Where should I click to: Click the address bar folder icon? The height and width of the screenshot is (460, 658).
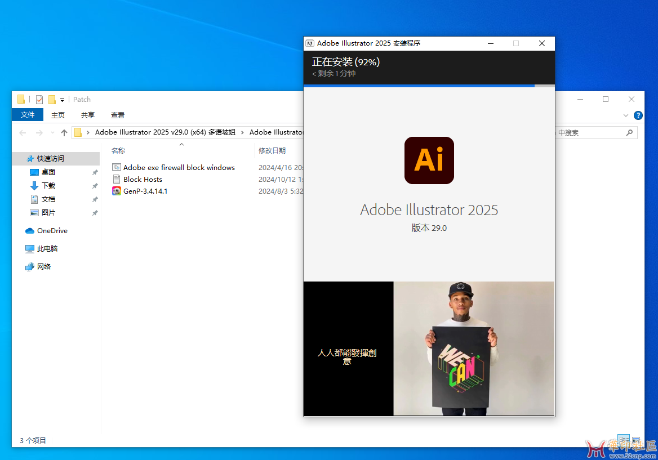[x=78, y=132]
